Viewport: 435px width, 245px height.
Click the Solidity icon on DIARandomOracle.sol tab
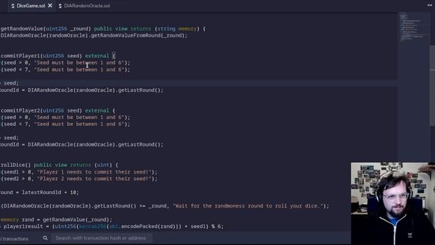60,6
